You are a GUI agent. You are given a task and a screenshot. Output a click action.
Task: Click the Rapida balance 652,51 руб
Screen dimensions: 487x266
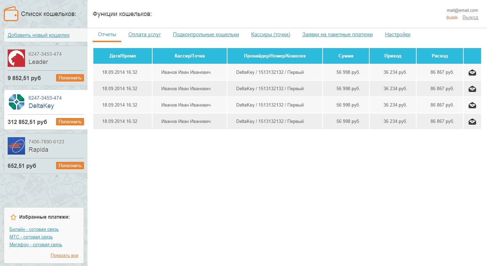pos(22,166)
